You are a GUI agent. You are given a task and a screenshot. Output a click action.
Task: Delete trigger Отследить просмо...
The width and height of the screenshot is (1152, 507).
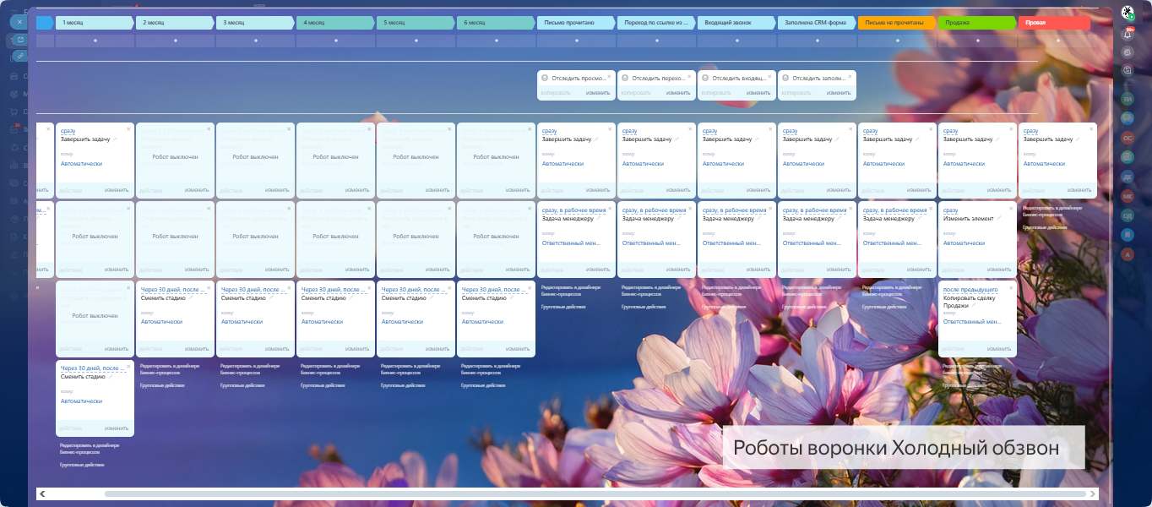click(x=610, y=76)
